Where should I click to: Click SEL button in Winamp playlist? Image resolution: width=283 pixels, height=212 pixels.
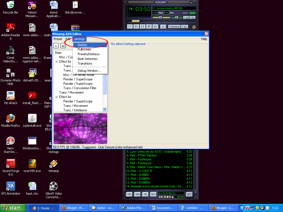pyautogui.click(x=145, y=194)
